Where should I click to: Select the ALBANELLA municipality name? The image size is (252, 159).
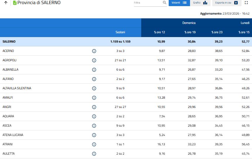[10, 70]
